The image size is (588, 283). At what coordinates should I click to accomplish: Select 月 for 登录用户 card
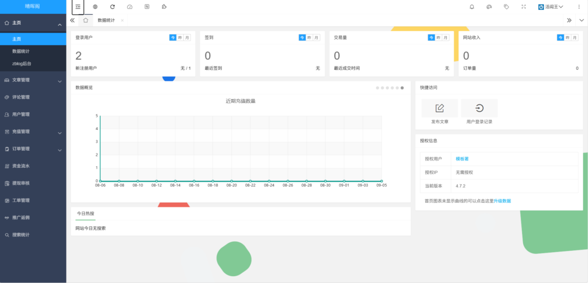coord(187,37)
